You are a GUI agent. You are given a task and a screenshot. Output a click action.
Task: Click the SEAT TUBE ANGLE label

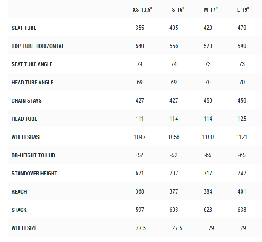click(x=32, y=64)
